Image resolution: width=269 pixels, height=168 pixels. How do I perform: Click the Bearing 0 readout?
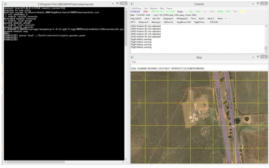156,22
